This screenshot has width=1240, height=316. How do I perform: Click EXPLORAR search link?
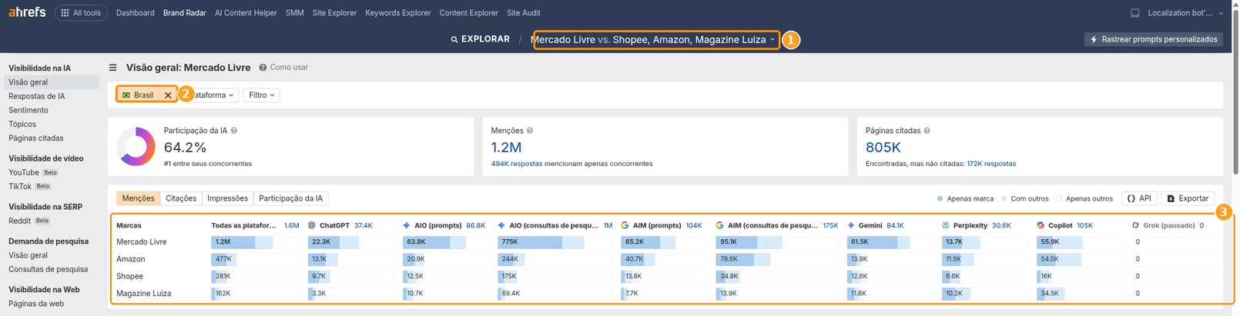[481, 39]
